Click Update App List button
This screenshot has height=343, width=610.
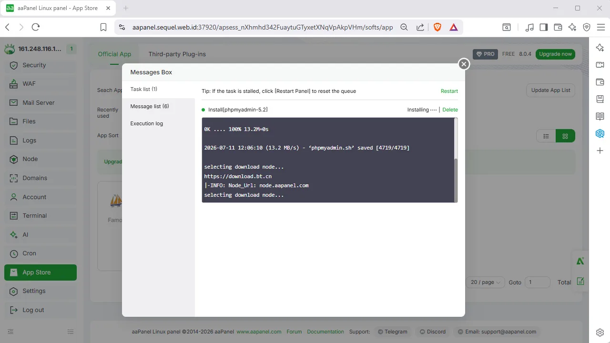click(x=550, y=90)
